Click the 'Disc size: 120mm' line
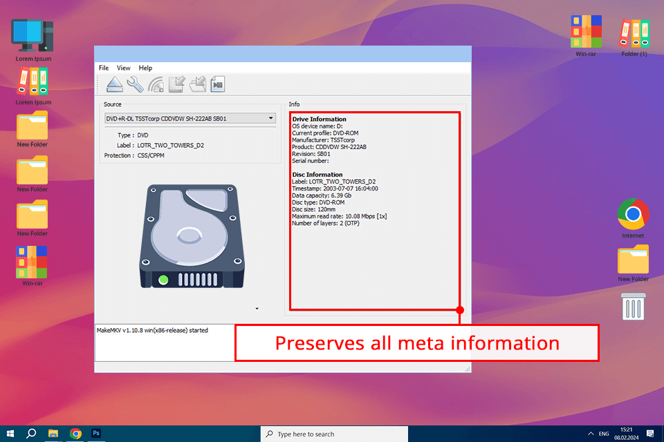664x442 pixels. 313,209
